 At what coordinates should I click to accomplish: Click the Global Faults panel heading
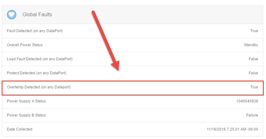[37, 15]
